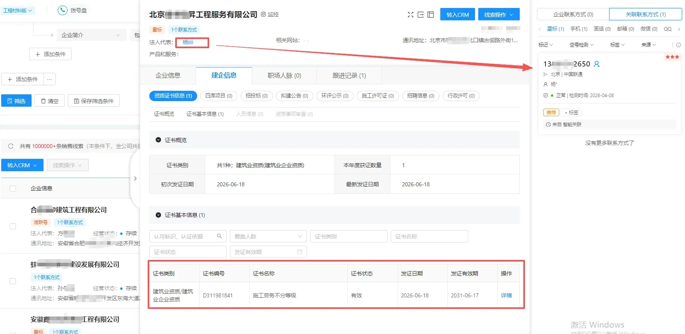Click the 证书名称 input field
This screenshot has width=685, height=334.
[429, 236]
